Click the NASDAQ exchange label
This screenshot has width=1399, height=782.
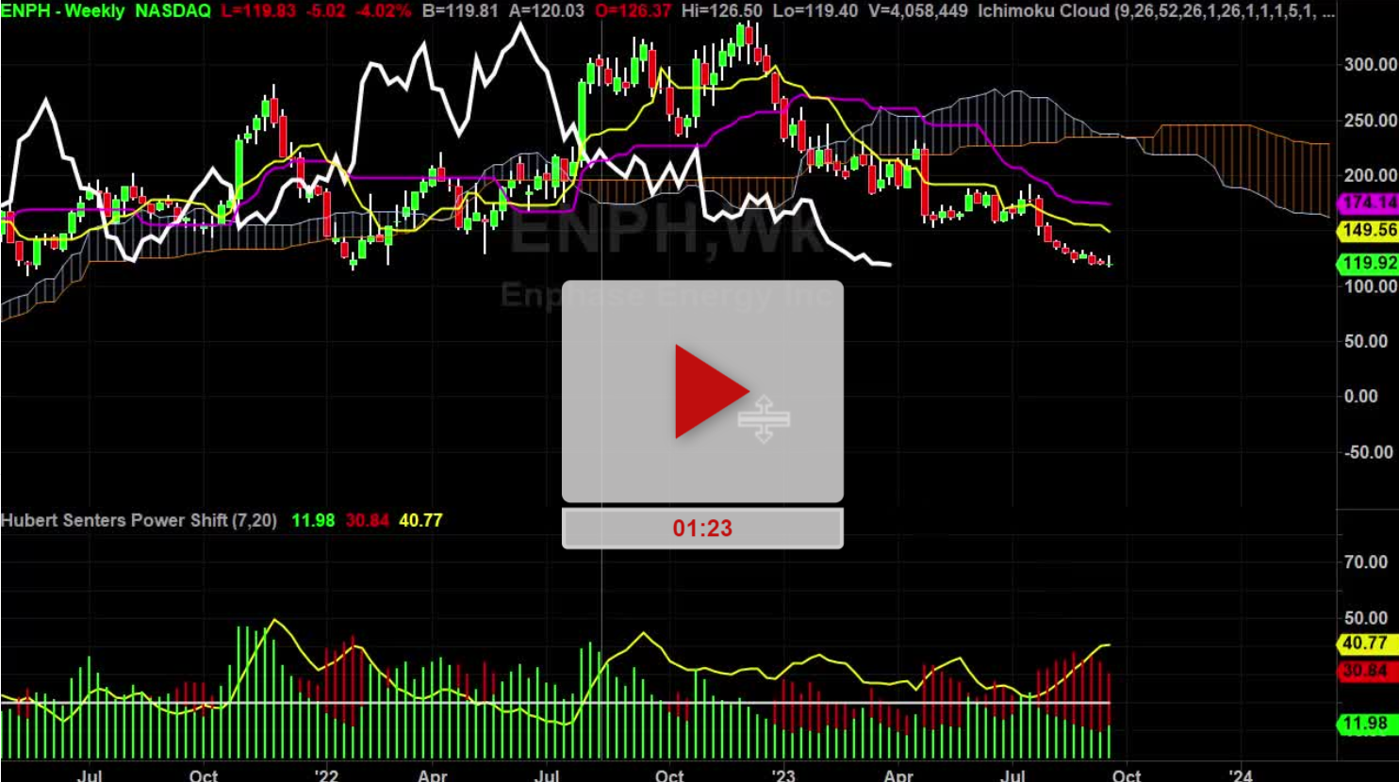coord(173,11)
